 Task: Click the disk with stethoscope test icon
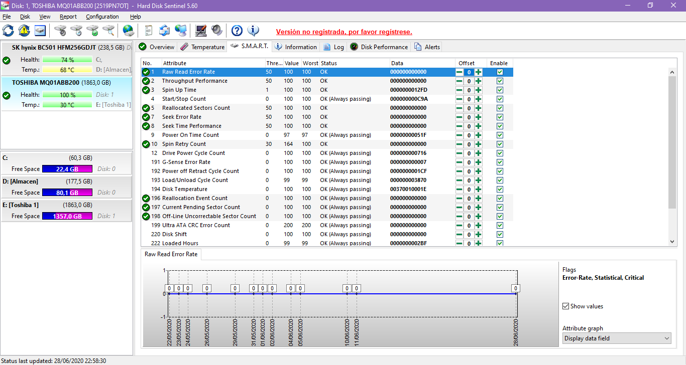(60, 31)
